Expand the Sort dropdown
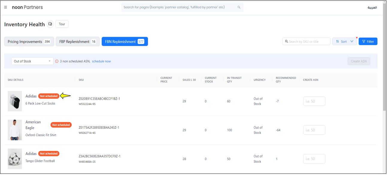387x175 pixels. (x=344, y=42)
